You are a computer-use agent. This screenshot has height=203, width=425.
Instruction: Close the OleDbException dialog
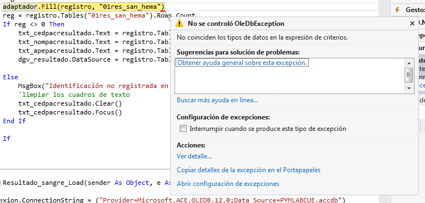[412, 24]
